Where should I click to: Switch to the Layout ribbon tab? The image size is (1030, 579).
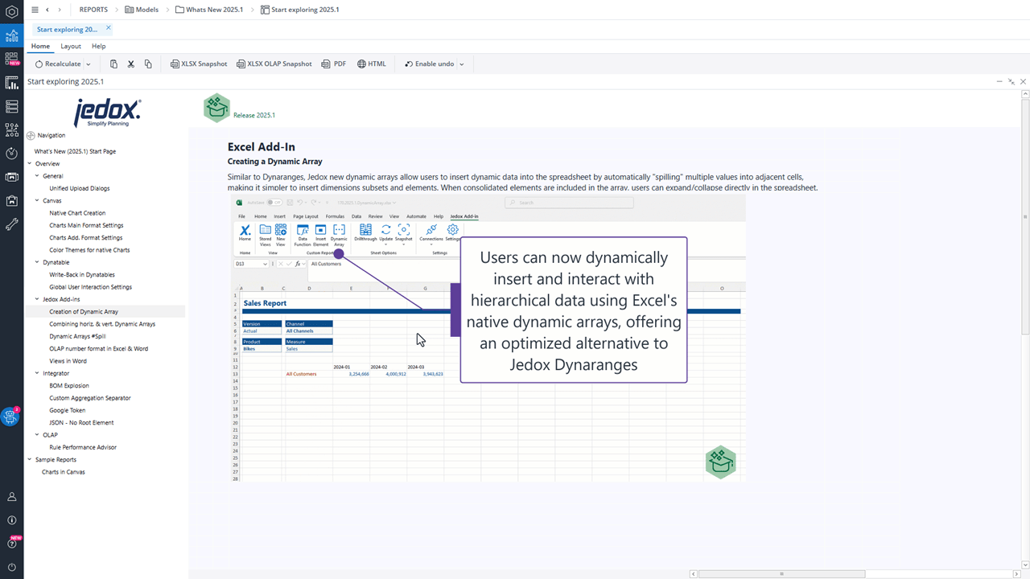71,46
